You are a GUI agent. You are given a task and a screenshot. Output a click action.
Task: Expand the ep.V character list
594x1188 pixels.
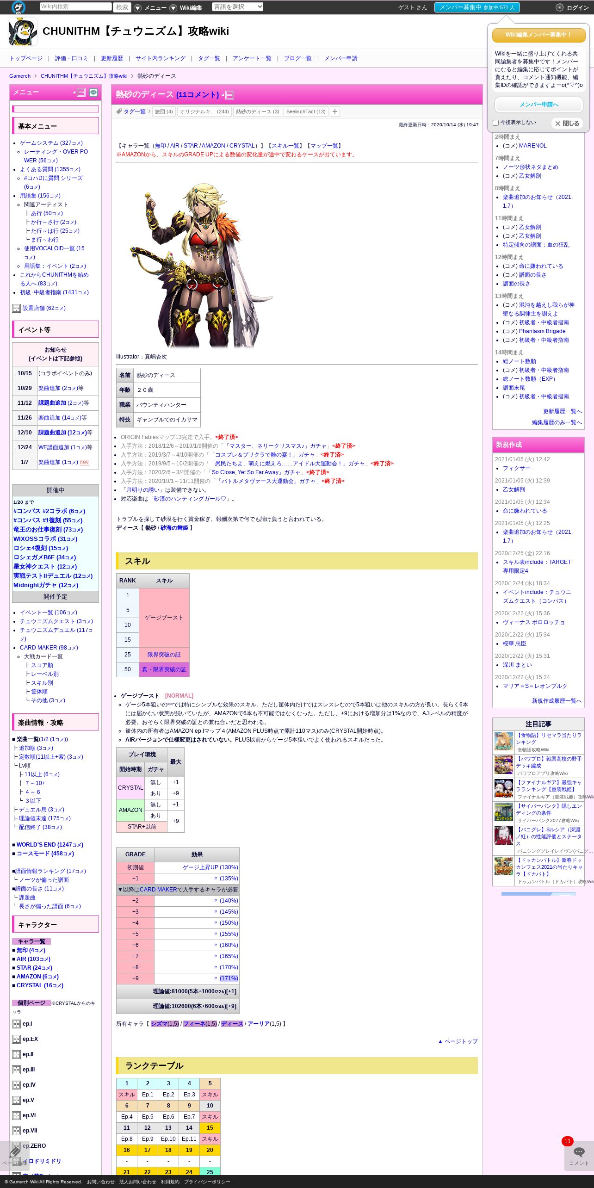[16, 1101]
